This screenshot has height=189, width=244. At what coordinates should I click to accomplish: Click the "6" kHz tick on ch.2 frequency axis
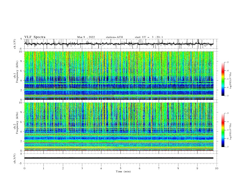point(22,122)
